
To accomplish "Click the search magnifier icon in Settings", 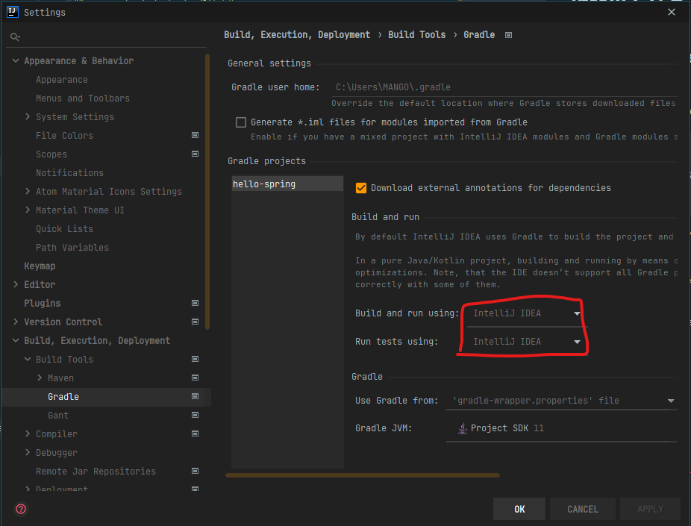I will (15, 37).
